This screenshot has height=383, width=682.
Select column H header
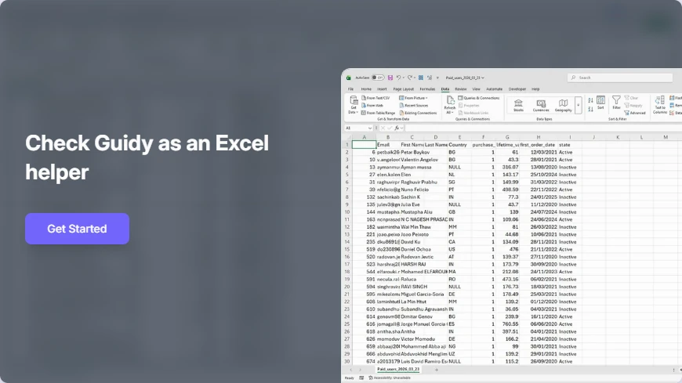click(x=539, y=137)
